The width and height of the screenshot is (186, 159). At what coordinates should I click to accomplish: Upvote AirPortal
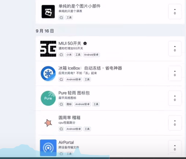(x=175, y=148)
